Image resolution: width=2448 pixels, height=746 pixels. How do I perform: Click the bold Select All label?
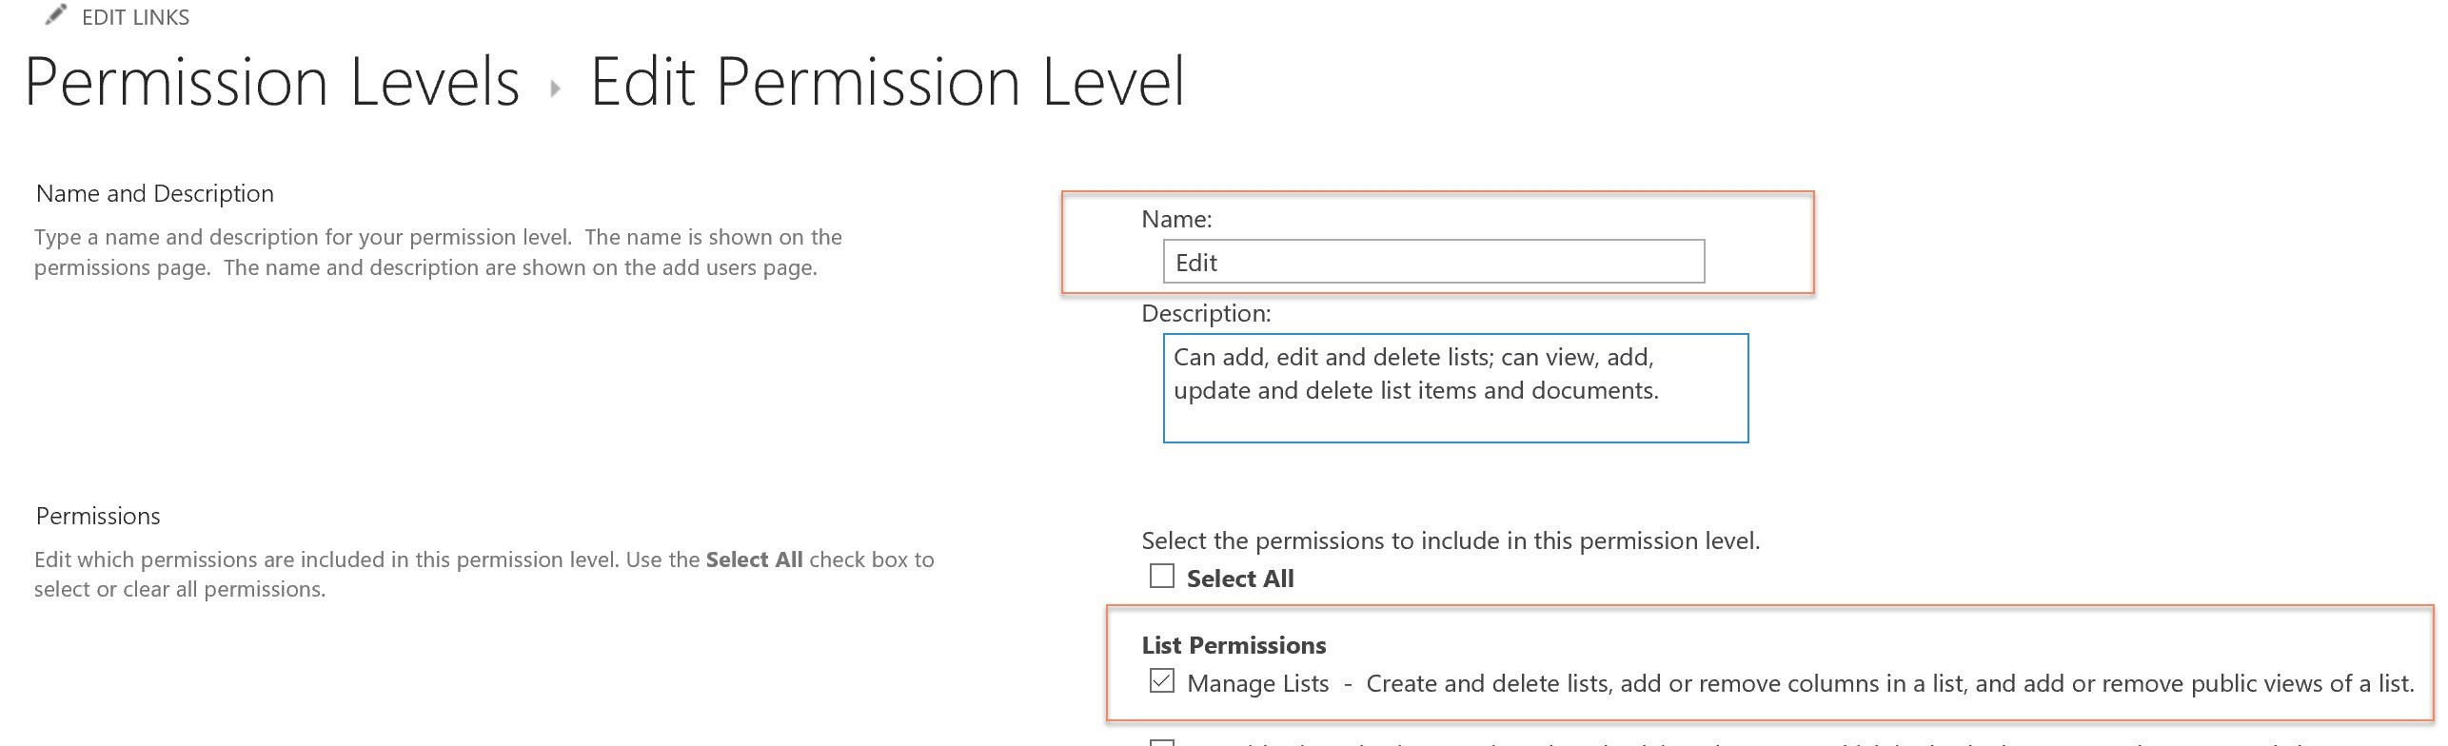tap(1239, 578)
